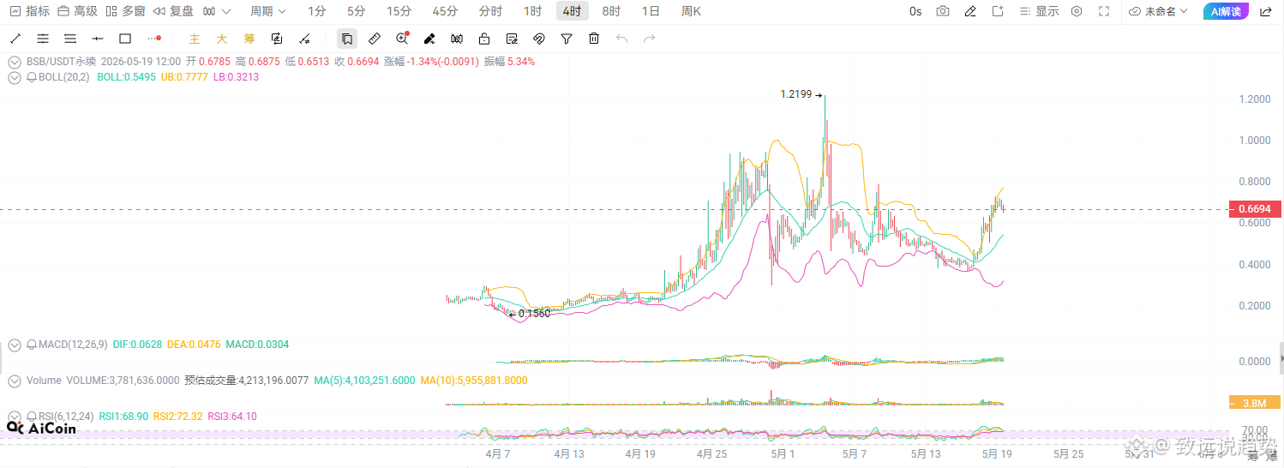This screenshot has height=468, width=1284.
Task: Select the active 4时 timeframe
Action: pos(572,11)
